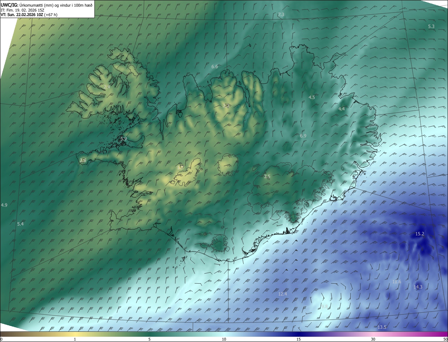The width and height of the screenshot is (448, 342).
Task: Click the map value "4.4"
Action: (x=341, y=109)
